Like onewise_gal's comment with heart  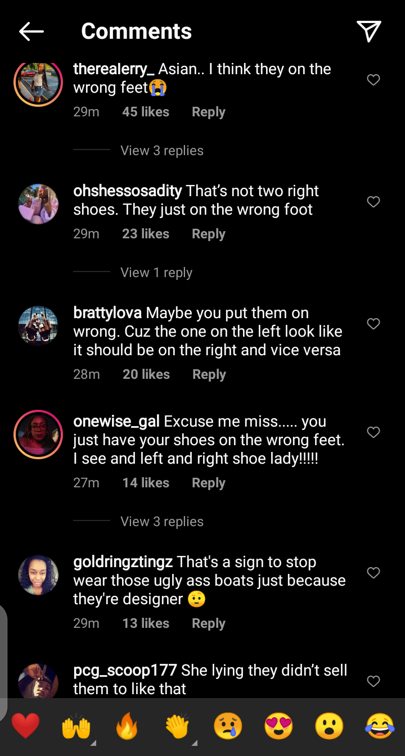373,432
